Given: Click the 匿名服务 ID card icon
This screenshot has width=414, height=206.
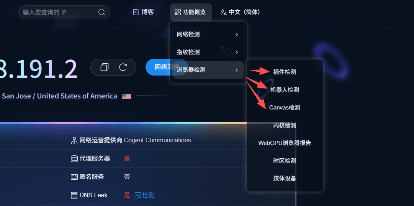Looking at the screenshot, I should coord(74,177).
